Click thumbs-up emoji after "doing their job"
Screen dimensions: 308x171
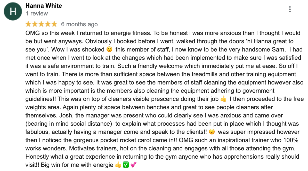(x=223, y=99)
